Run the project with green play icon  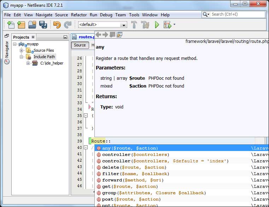(x=157, y=25)
